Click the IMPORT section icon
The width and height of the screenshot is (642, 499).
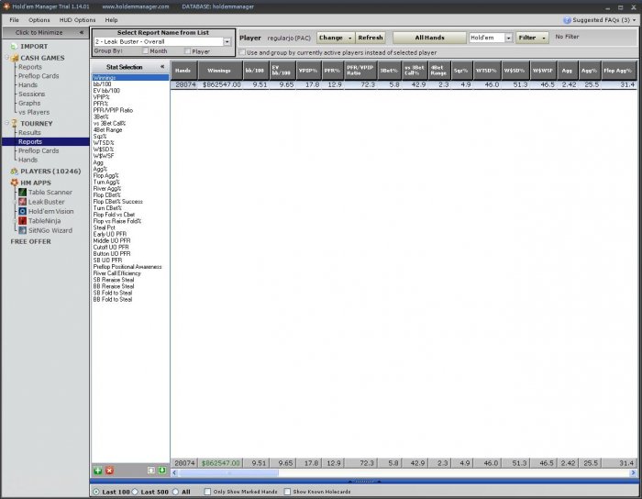[x=15, y=46]
